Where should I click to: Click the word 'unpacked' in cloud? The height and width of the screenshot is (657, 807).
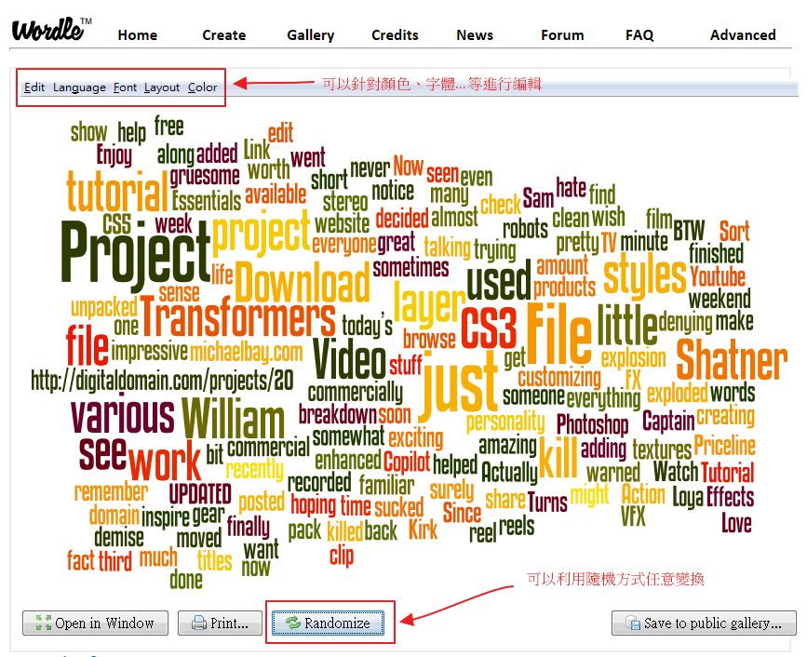coord(104,308)
